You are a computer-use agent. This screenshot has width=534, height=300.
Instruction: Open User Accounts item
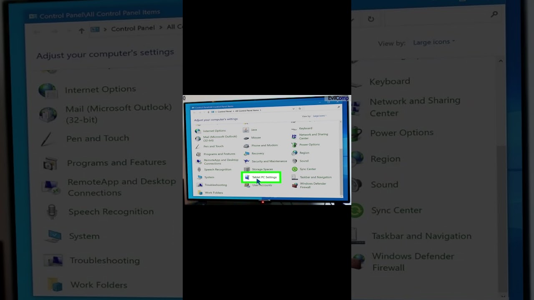point(258,185)
